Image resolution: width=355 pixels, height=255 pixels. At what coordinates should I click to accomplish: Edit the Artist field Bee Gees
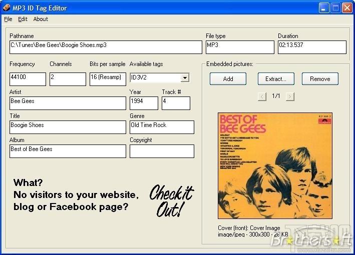(x=68, y=103)
